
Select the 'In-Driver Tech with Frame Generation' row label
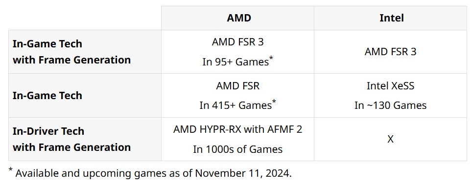pyautogui.click(x=72, y=139)
